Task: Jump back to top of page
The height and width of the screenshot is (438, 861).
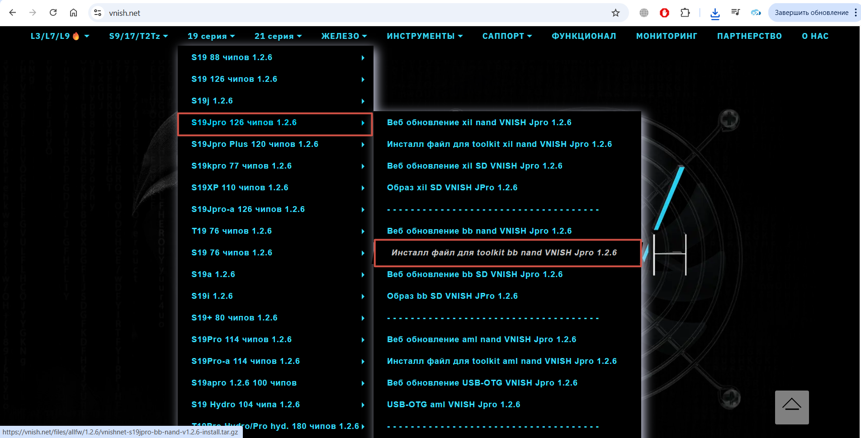Action: tap(792, 407)
